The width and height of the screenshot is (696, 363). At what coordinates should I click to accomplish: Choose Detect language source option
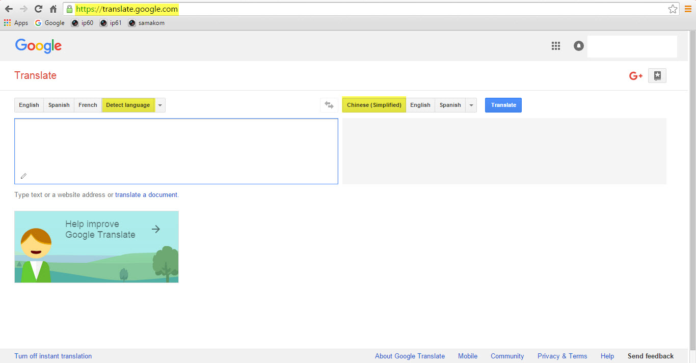[128, 105]
